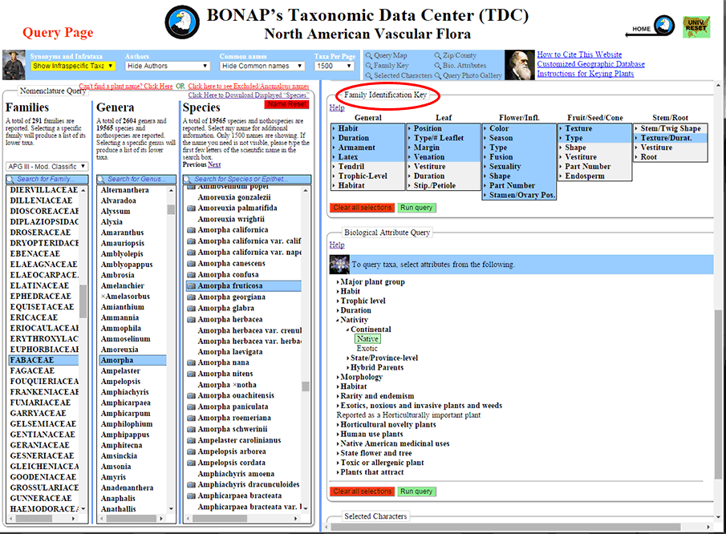Click the Darwin portrait thumbnail
The height and width of the screenshot is (534, 726).
click(520, 65)
